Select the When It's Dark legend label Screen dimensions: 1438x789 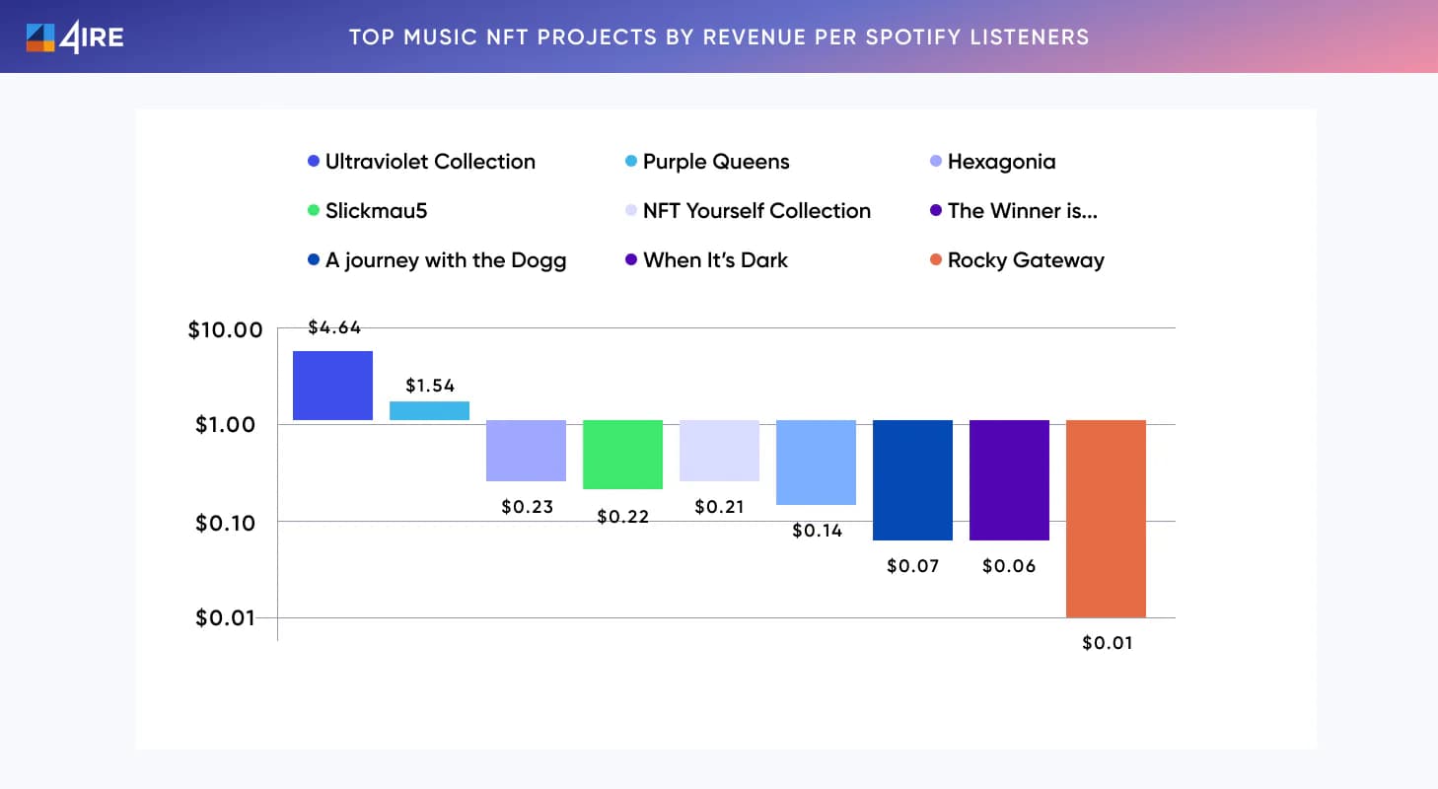(x=715, y=260)
